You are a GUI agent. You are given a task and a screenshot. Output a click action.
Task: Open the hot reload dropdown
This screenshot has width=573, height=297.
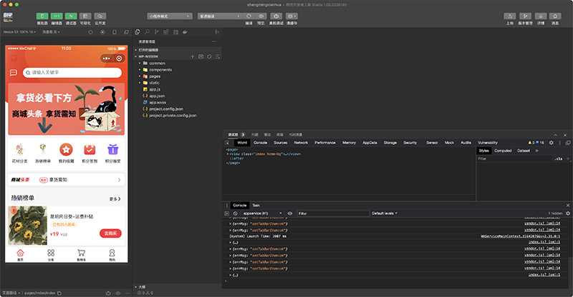[x=51, y=32]
